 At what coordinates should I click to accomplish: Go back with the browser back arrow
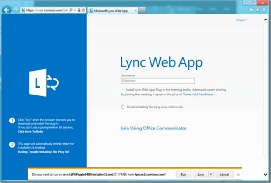(x=7, y=10)
